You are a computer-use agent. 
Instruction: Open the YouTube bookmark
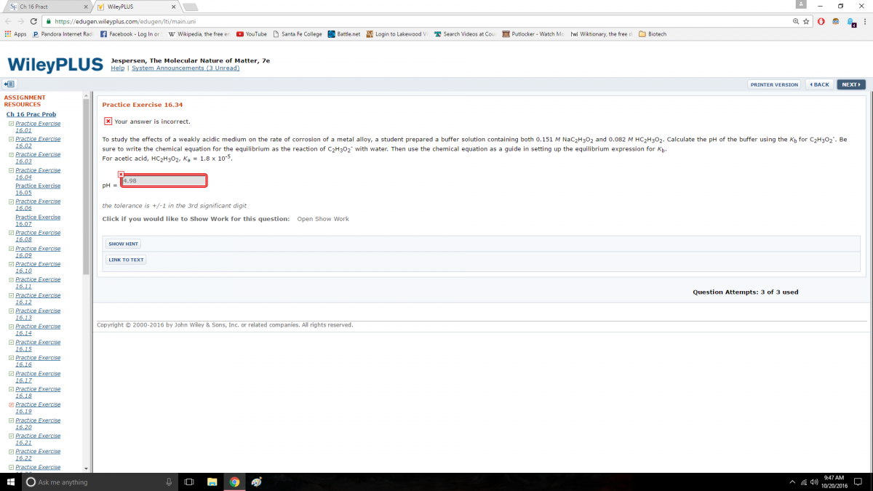click(x=251, y=34)
